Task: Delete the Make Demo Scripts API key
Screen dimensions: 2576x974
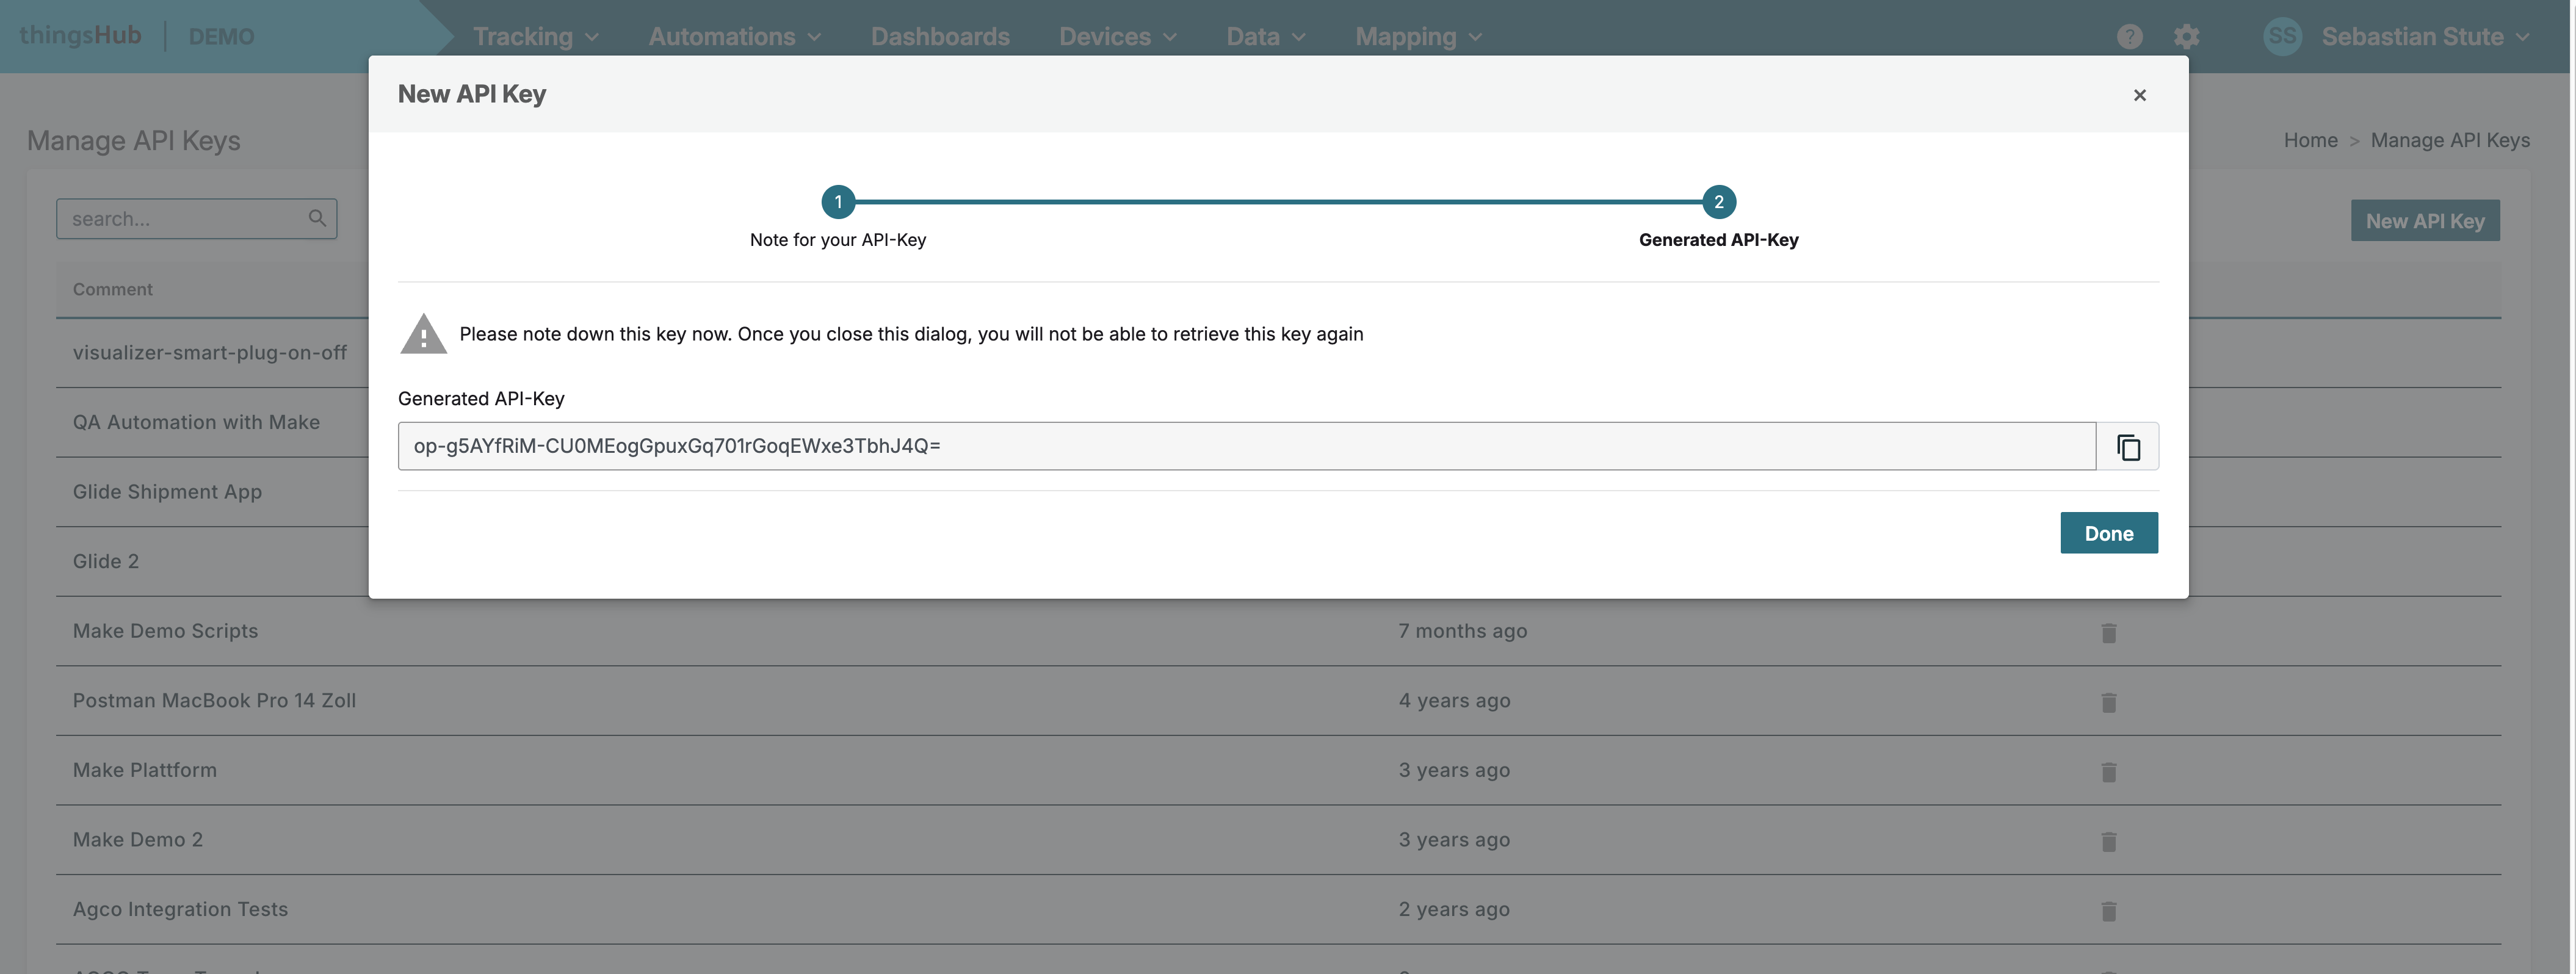Action: (x=2108, y=633)
